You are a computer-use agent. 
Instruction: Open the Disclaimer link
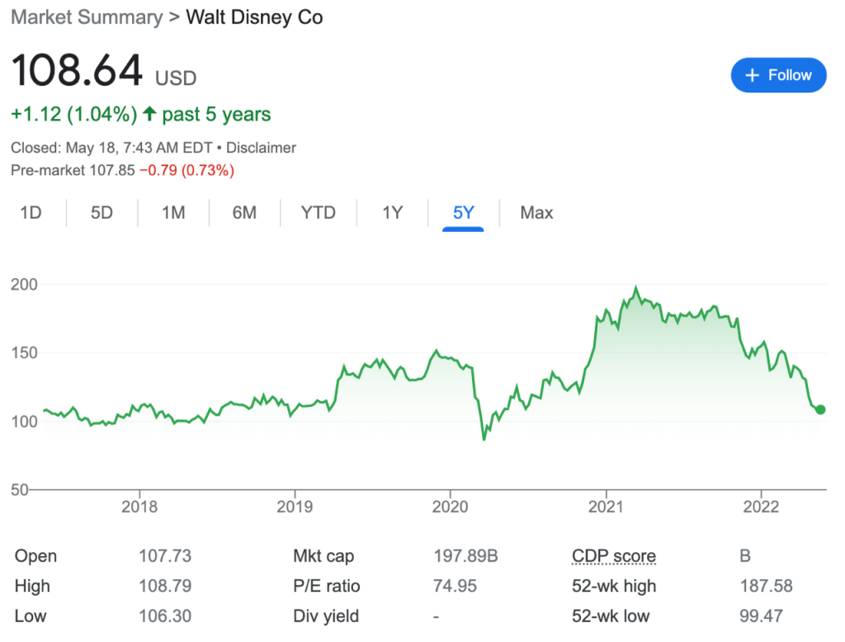[261, 148]
